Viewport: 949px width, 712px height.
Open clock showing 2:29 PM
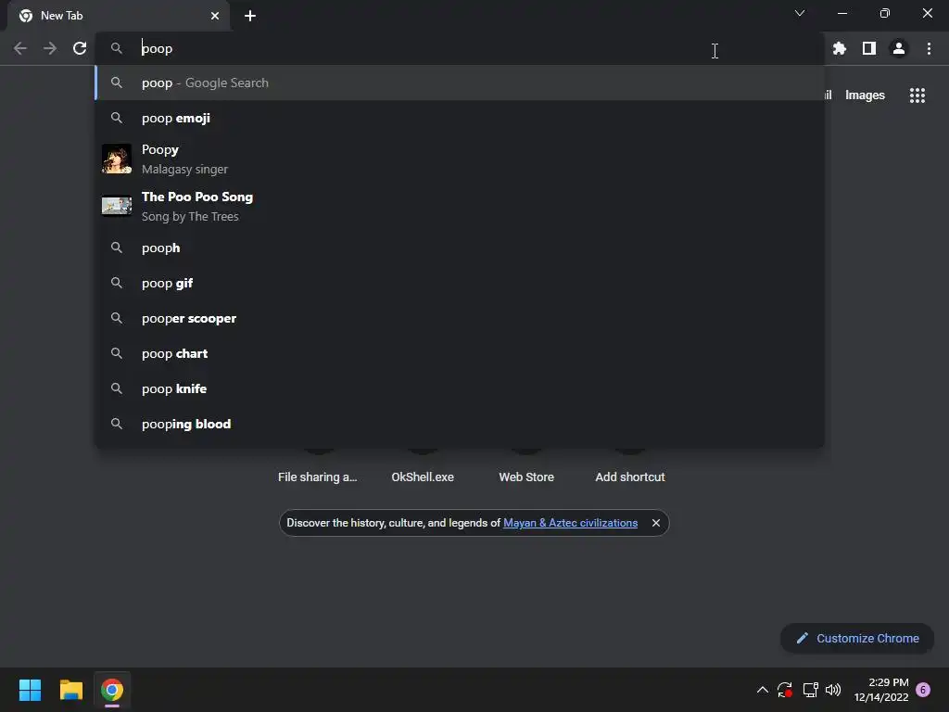pyautogui.click(x=881, y=690)
